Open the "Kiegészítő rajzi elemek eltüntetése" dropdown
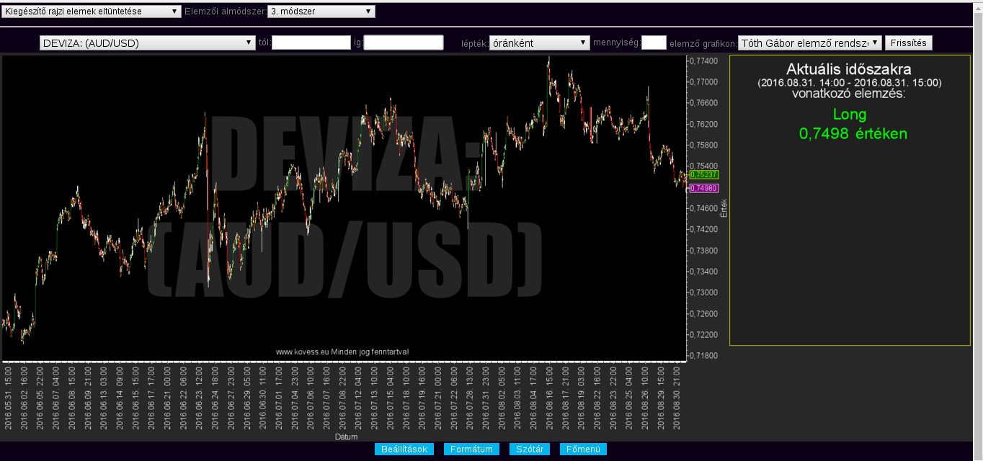983x461 pixels. [92, 12]
